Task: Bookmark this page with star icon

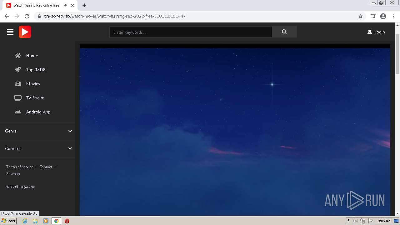Action: [361, 16]
